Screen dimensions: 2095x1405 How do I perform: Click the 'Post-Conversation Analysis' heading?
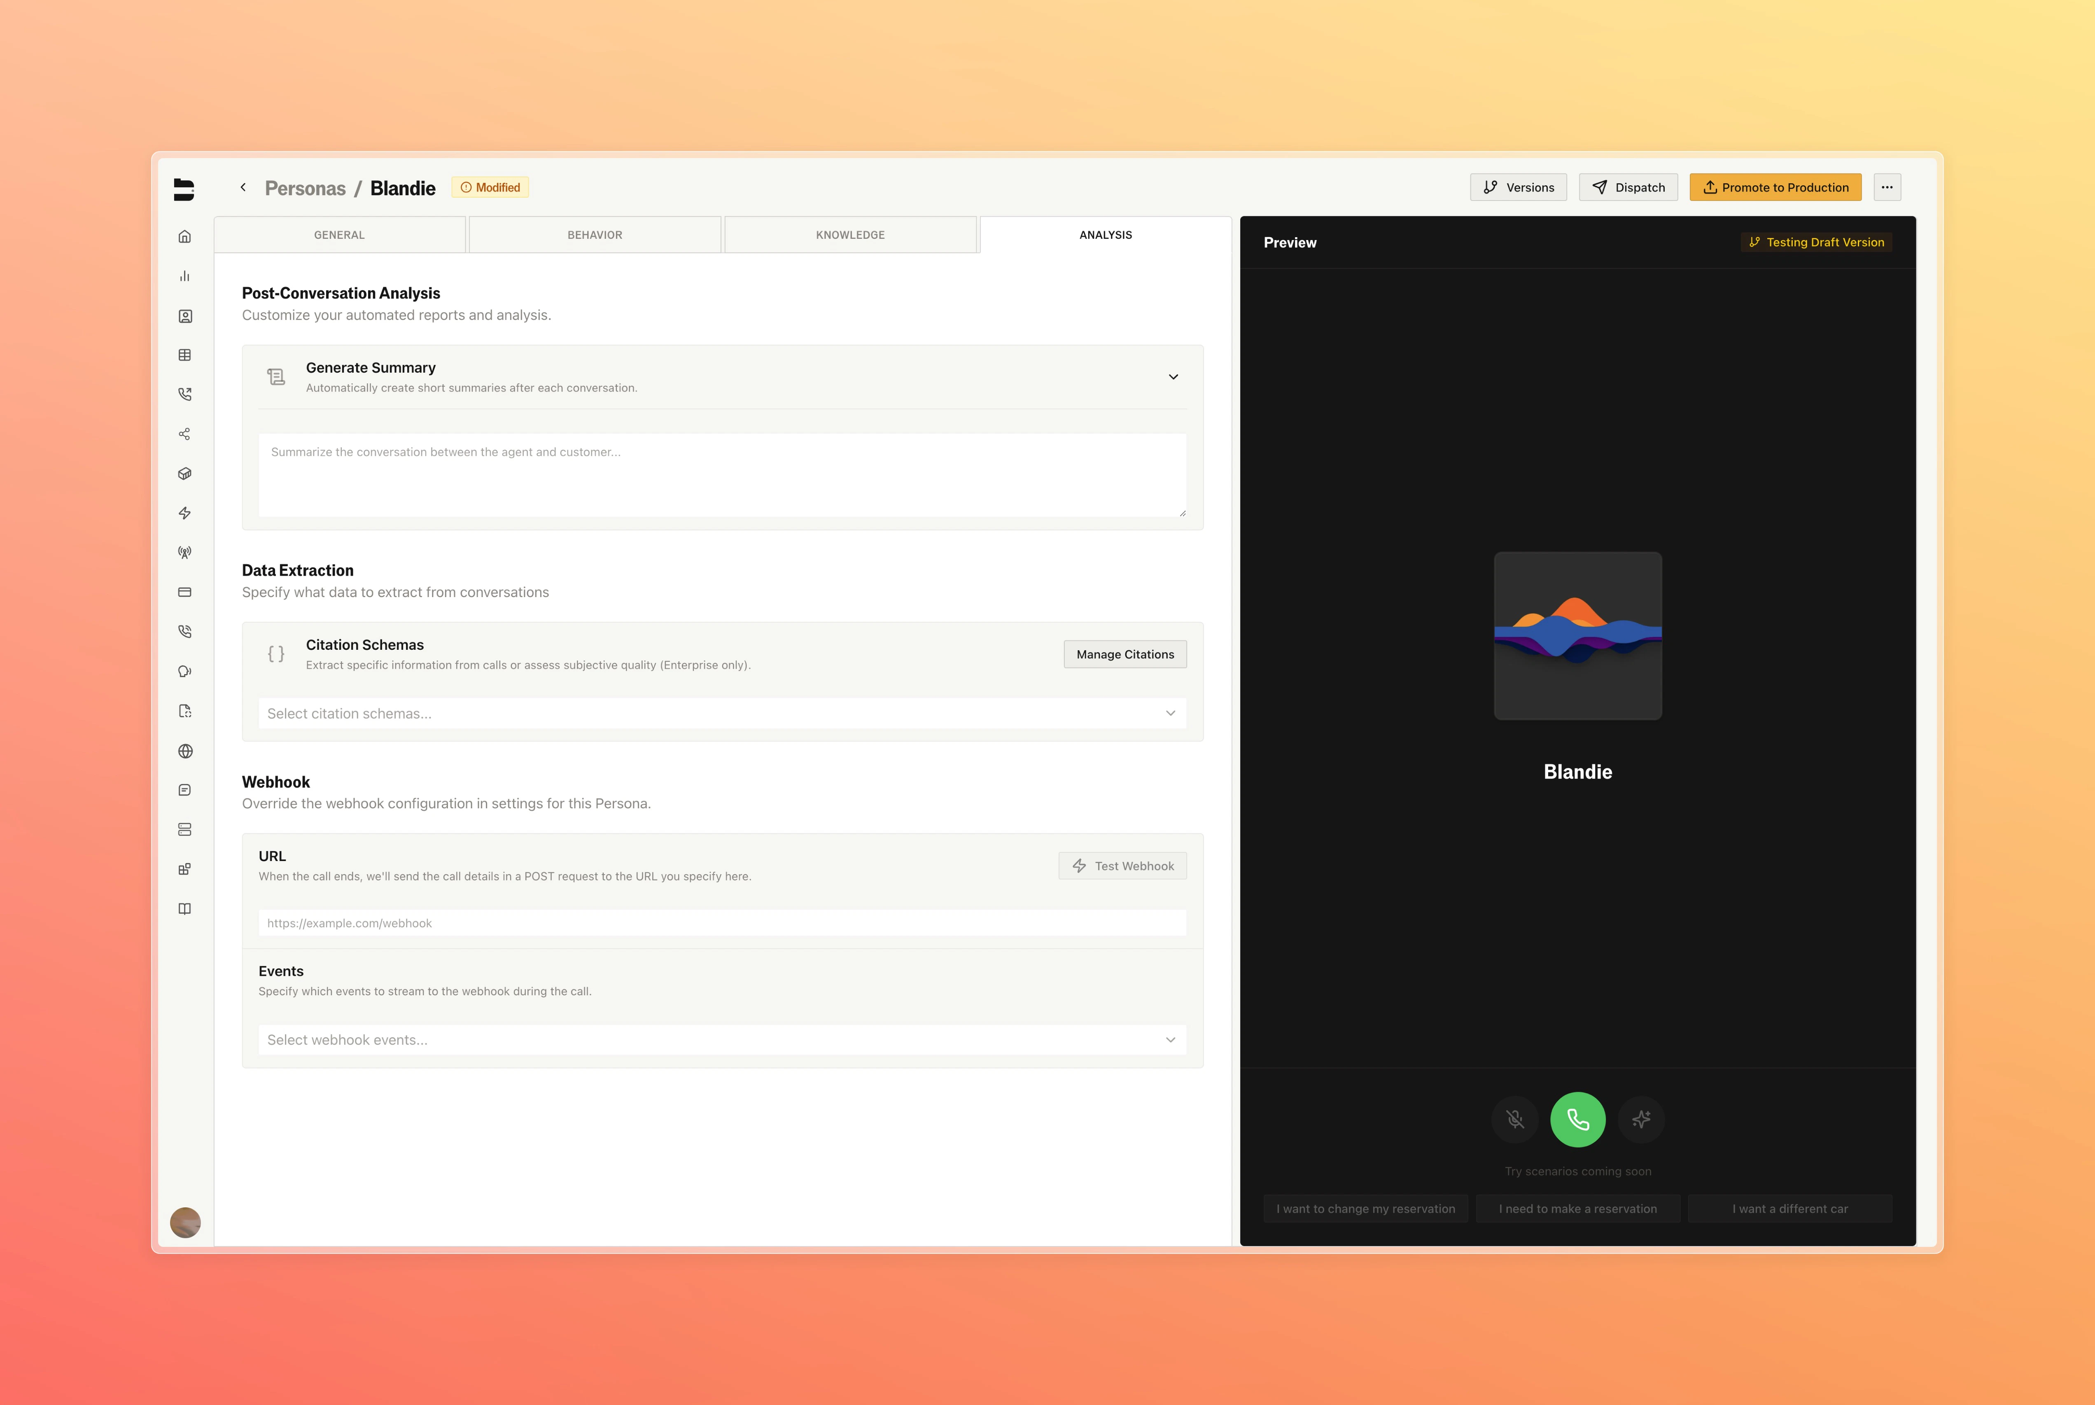click(341, 293)
